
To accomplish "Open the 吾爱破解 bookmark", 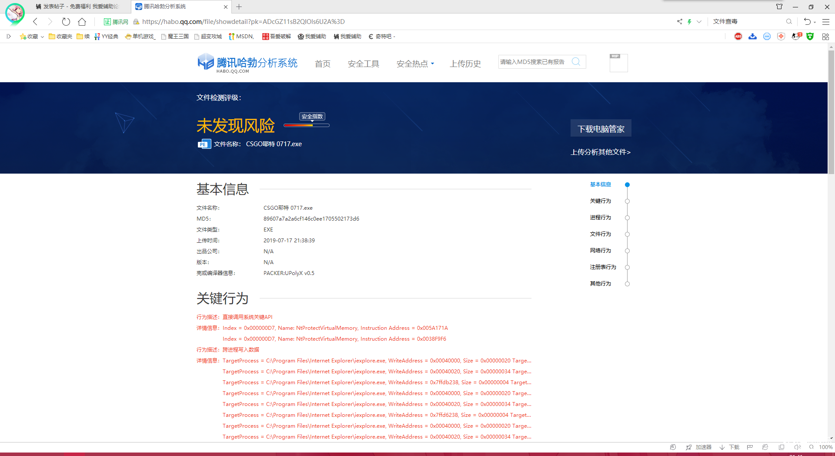I will click(277, 37).
